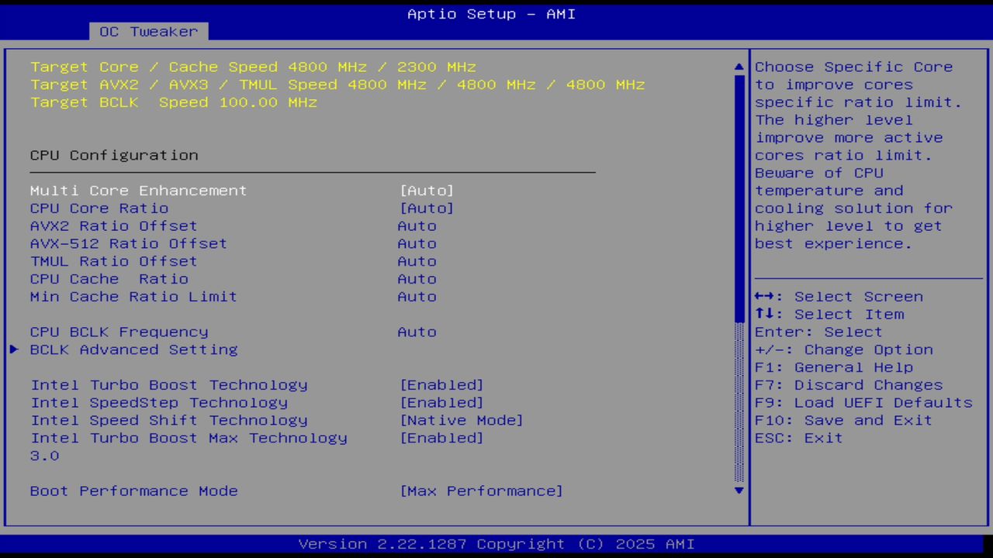The width and height of the screenshot is (993, 558).
Task: Change Intel Speed Shift Native Mode option
Action: [x=462, y=420]
